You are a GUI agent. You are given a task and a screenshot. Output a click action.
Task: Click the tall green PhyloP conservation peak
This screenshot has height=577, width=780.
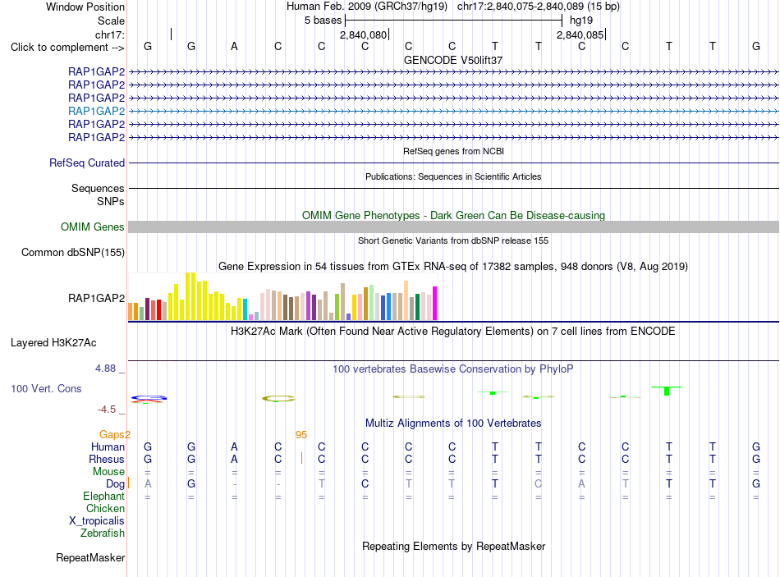[667, 391]
